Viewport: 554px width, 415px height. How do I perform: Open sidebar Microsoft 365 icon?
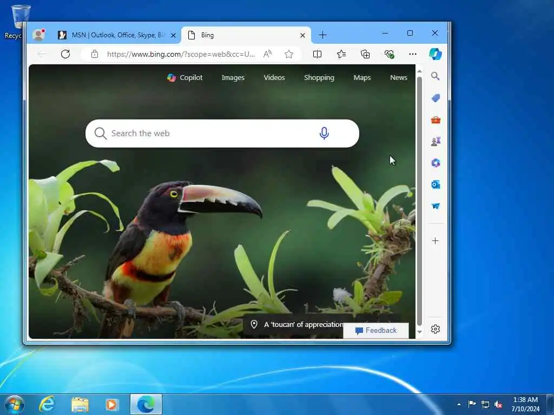(436, 163)
